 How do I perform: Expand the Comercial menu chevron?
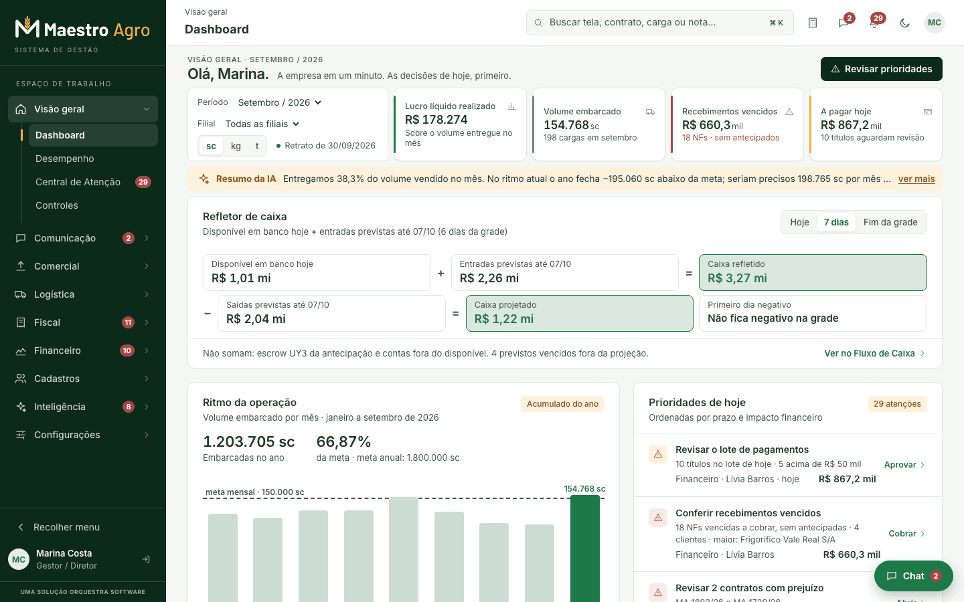pyautogui.click(x=147, y=266)
